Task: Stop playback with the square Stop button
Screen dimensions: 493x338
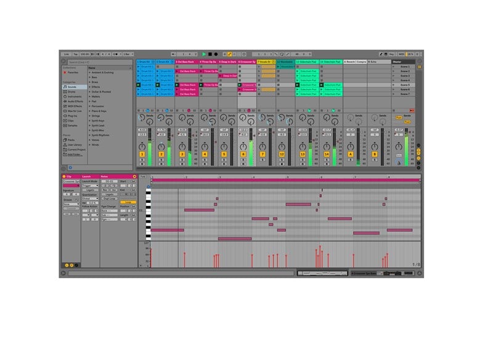Action: pyautogui.click(x=210, y=54)
